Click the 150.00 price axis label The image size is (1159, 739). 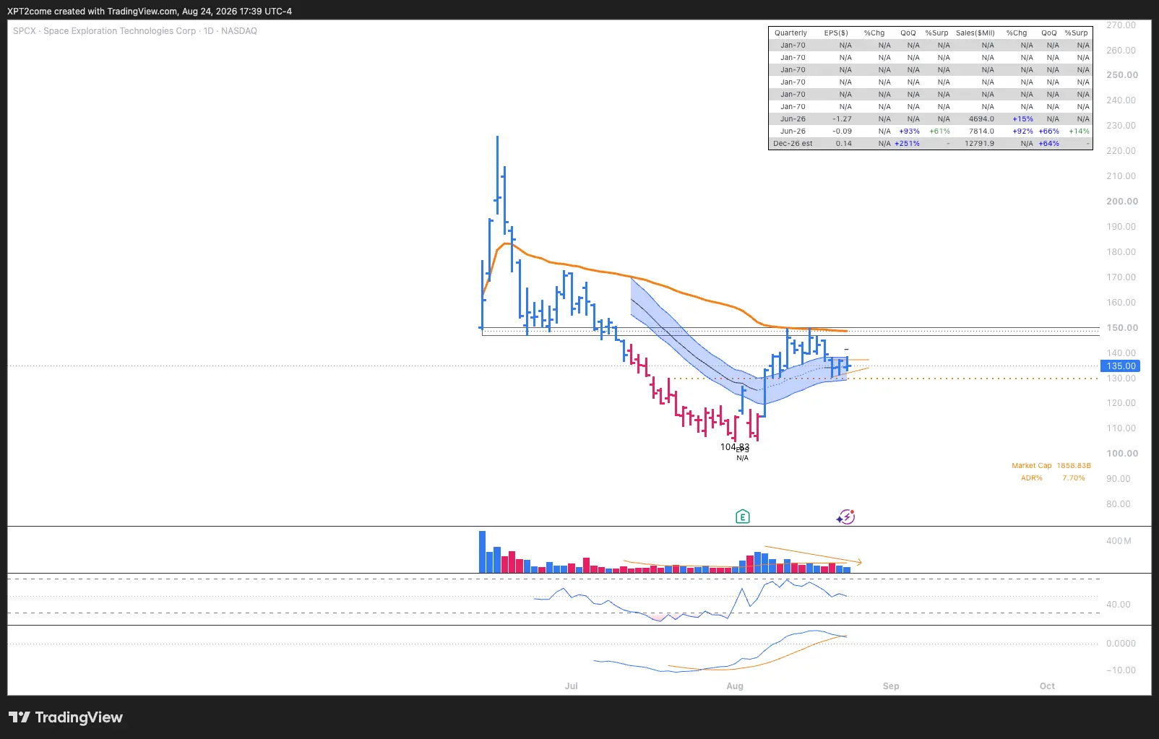pyautogui.click(x=1122, y=328)
